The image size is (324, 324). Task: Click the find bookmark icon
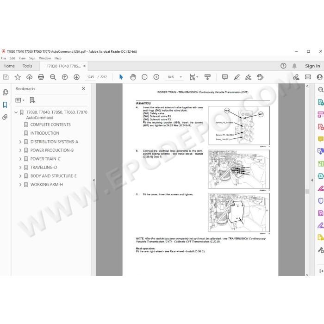[x=32, y=100]
